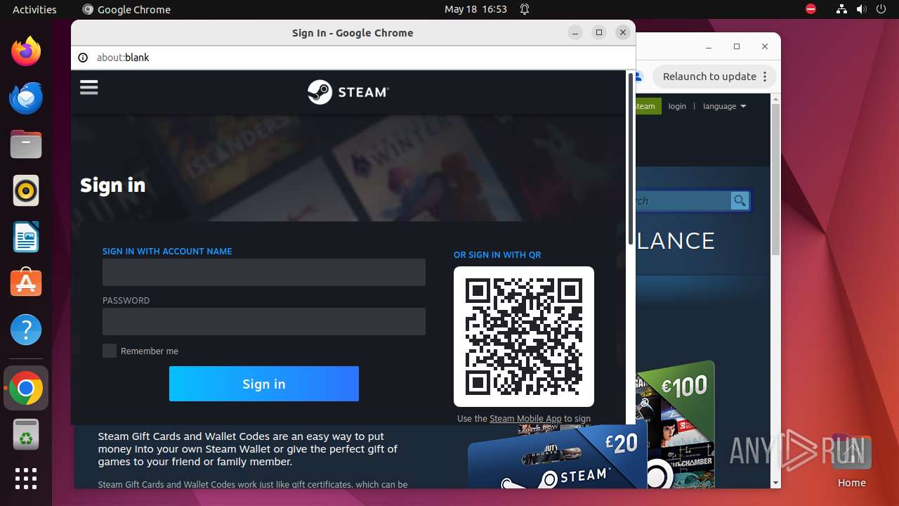Screen dimensions: 899x506
Task: Open the Activities overview
Action: 34,9
